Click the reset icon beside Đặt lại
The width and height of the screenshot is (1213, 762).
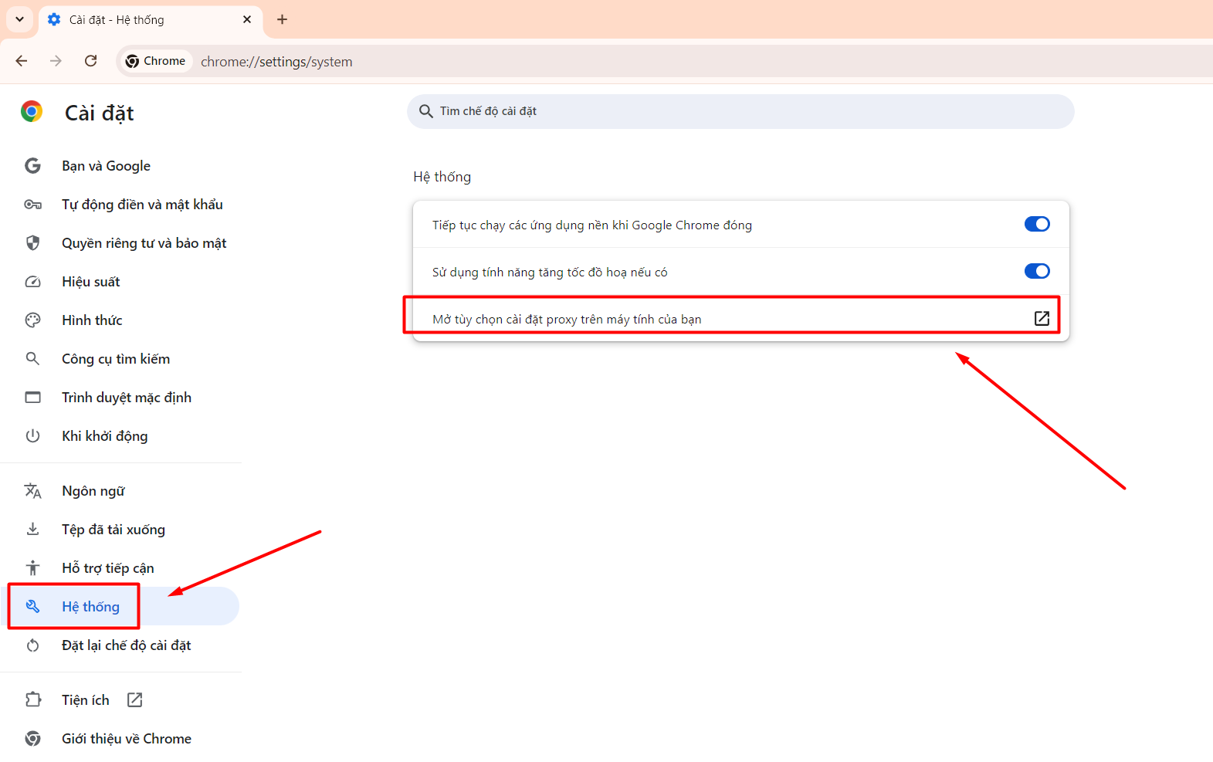pyautogui.click(x=32, y=645)
